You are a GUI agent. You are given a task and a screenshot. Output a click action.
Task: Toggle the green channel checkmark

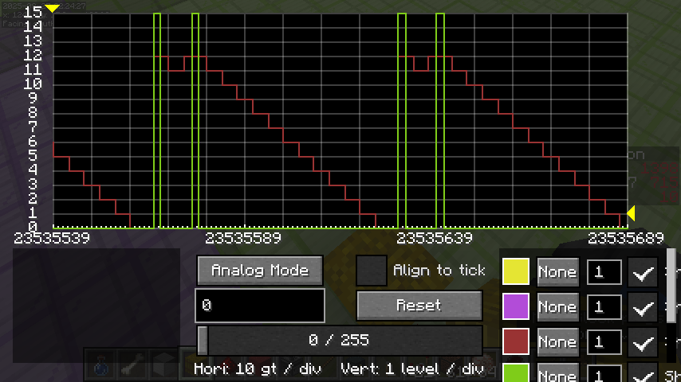(643, 373)
